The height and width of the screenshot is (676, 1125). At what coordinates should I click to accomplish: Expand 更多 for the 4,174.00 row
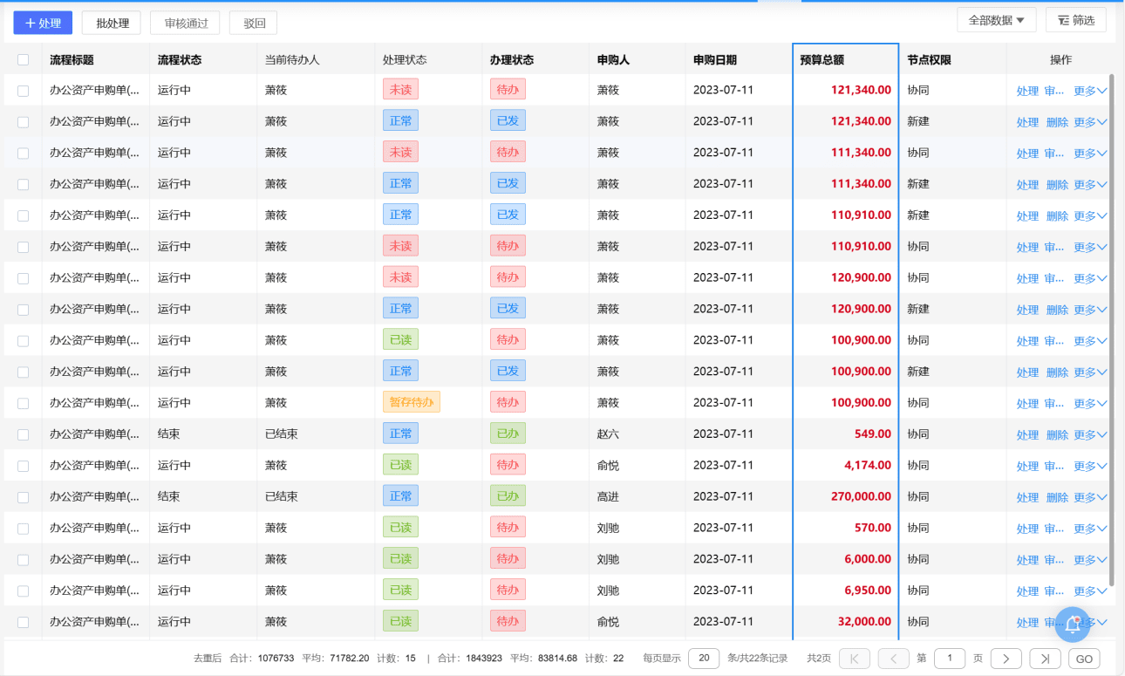point(1090,466)
